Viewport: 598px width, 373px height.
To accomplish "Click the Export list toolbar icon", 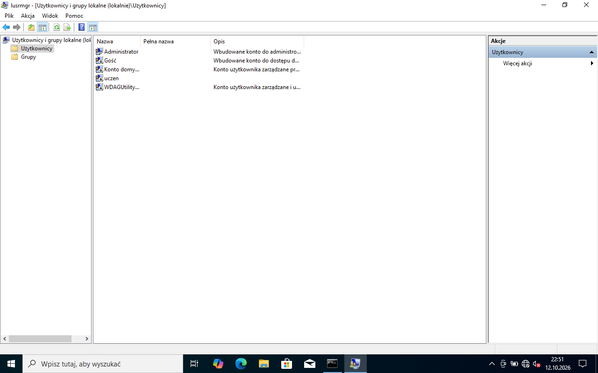I will (67, 27).
